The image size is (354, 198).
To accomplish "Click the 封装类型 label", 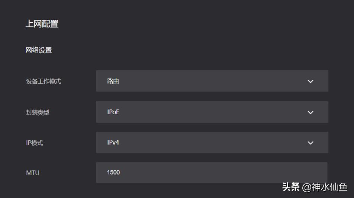I will pyautogui.click(x=38, y=112).
